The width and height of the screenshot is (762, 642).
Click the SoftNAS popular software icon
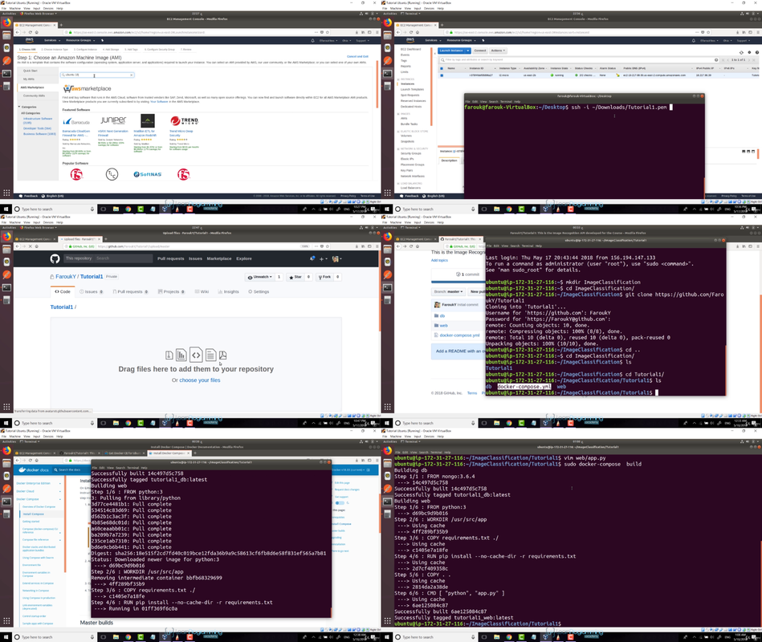147,174
